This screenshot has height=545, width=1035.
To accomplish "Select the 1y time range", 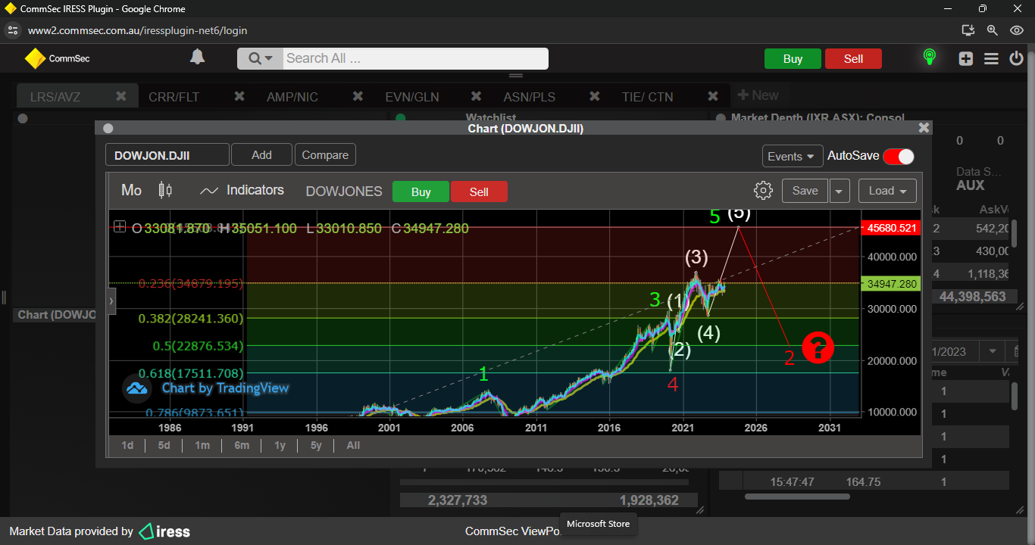I will (280, 445).
